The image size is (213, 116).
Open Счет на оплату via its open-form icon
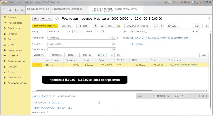[114, 49]
